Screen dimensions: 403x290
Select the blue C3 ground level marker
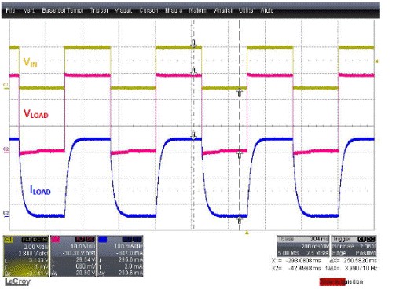coord(6,214)
